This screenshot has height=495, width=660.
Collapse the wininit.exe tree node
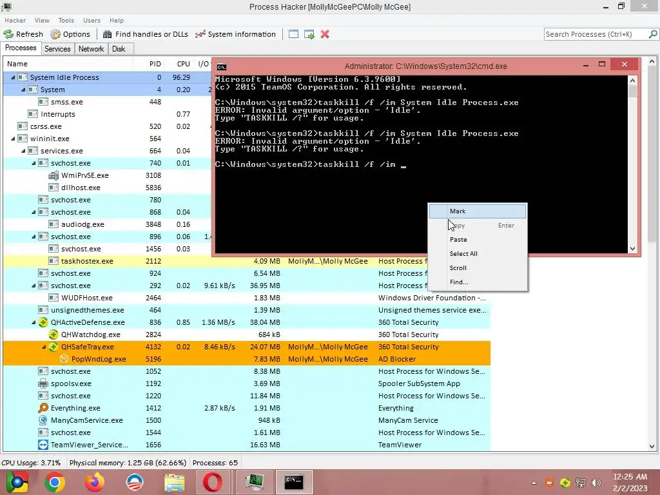coord(13,139)
